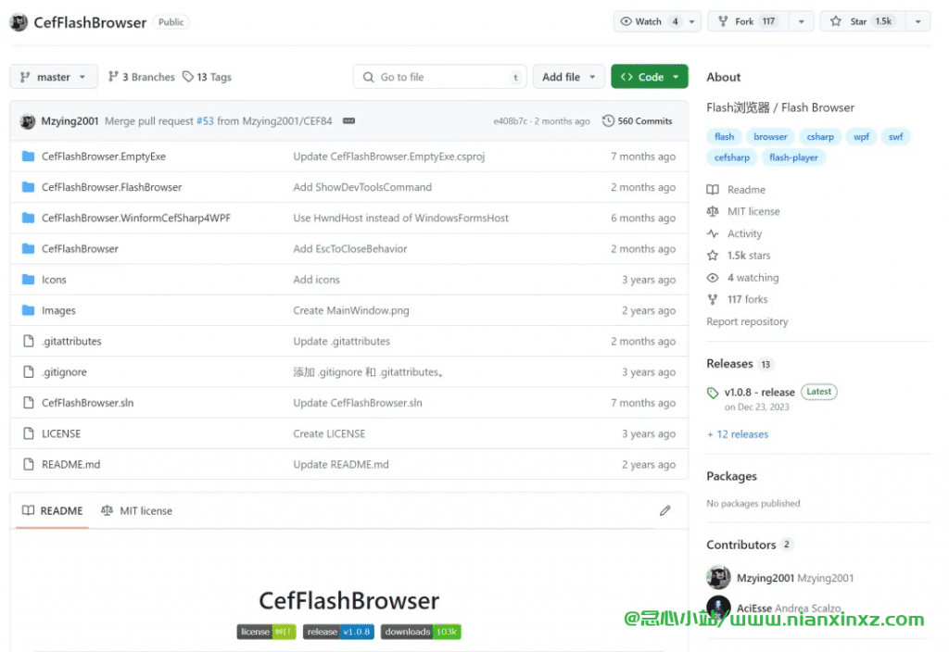Open the 'v1.0.8 - release' title
The width and height of the screenshot is (949, 652).
point(760,393)
